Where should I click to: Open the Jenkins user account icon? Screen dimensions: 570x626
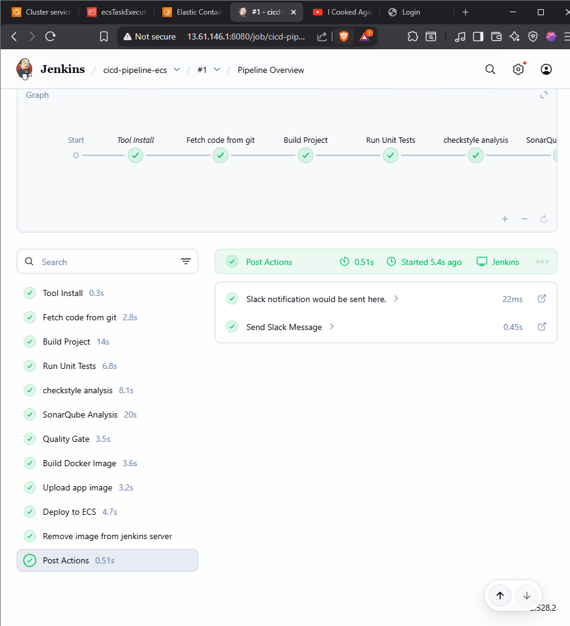point(546,69)
